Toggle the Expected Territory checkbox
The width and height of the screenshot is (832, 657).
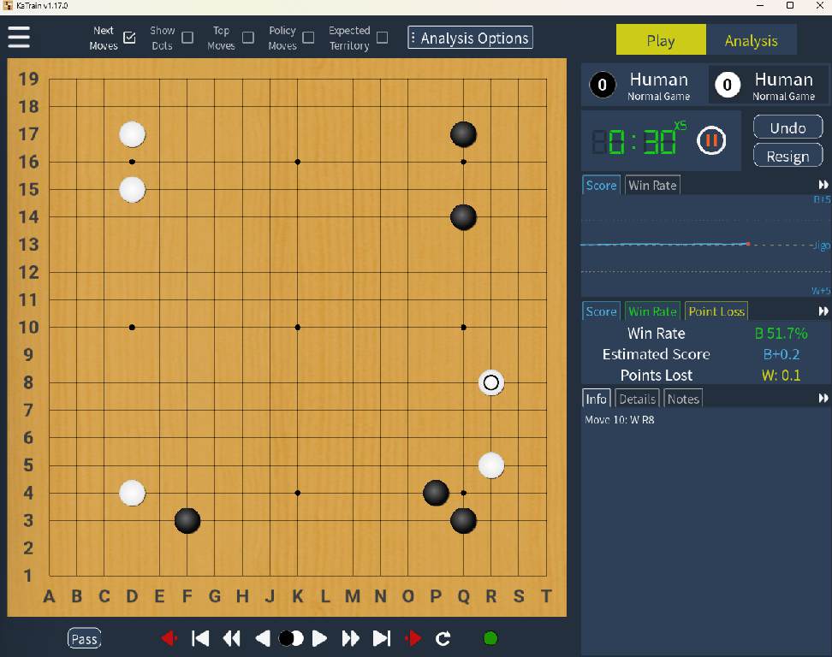[382, 38]
